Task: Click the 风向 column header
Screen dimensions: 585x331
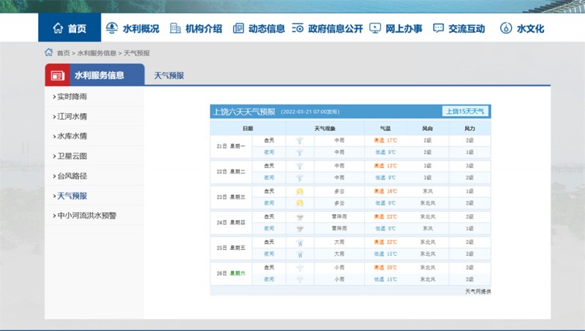Action: click(428, 128)
